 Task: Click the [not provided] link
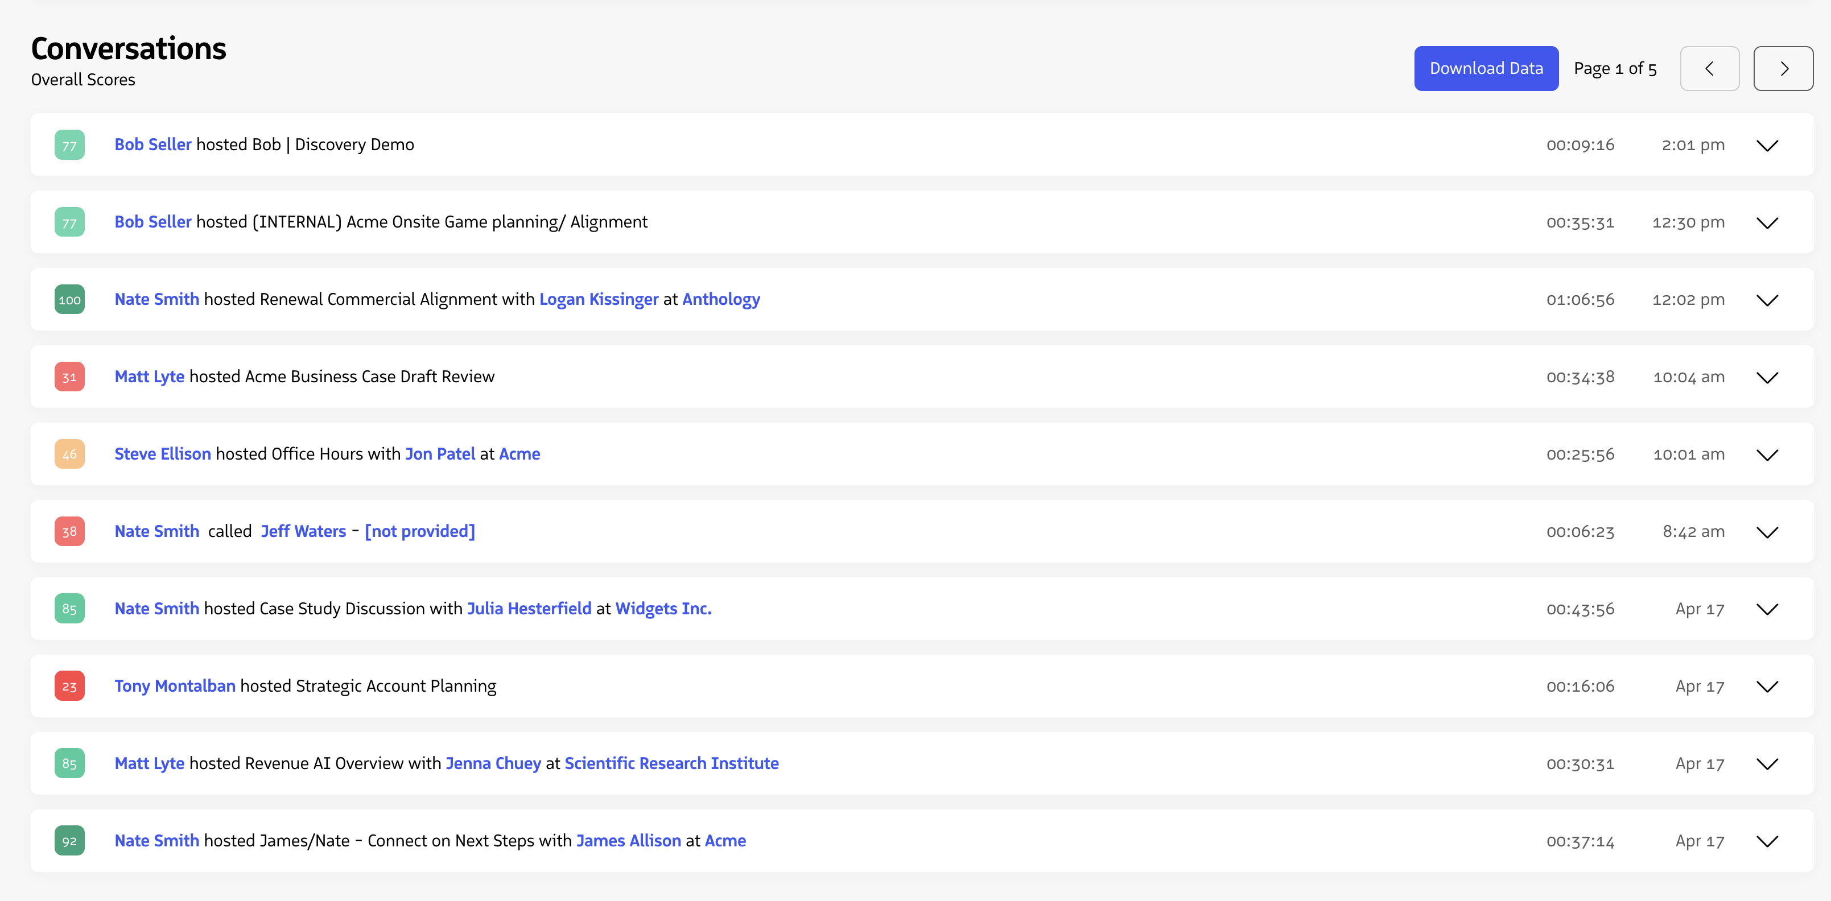[x=419, y=531]
